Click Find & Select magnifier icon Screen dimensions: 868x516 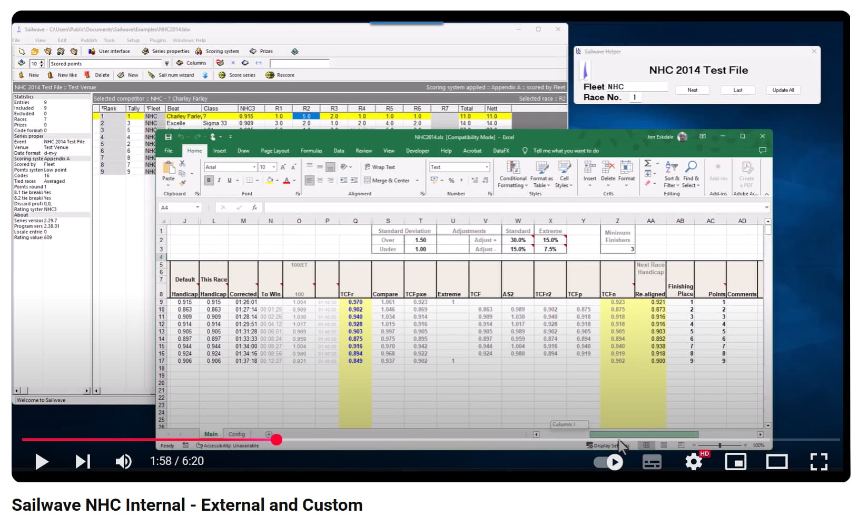coord(691,167)
